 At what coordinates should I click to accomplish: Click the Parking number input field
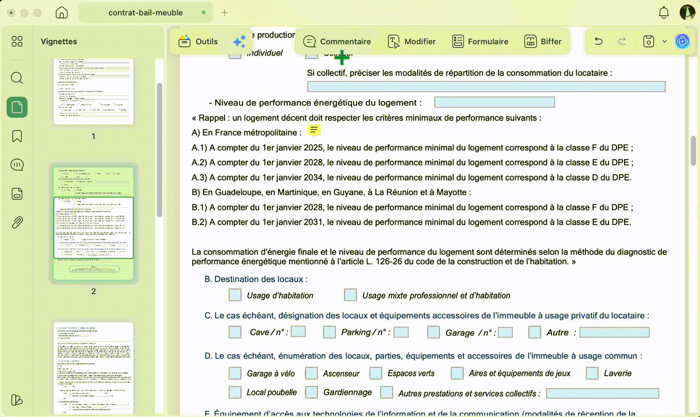401,332
